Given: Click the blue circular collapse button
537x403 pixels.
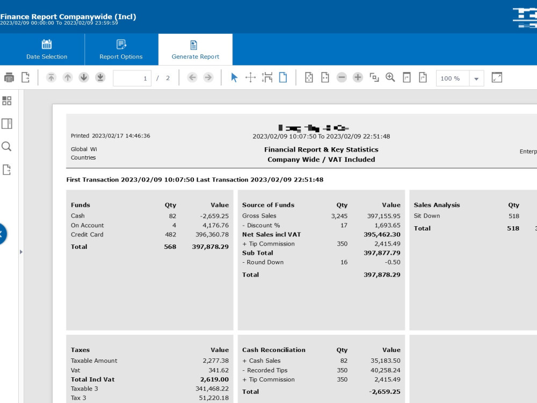Looking at the screenshot, I should pos(2,234).
